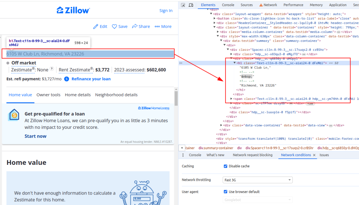Click the Start now link

click(35, 136)
